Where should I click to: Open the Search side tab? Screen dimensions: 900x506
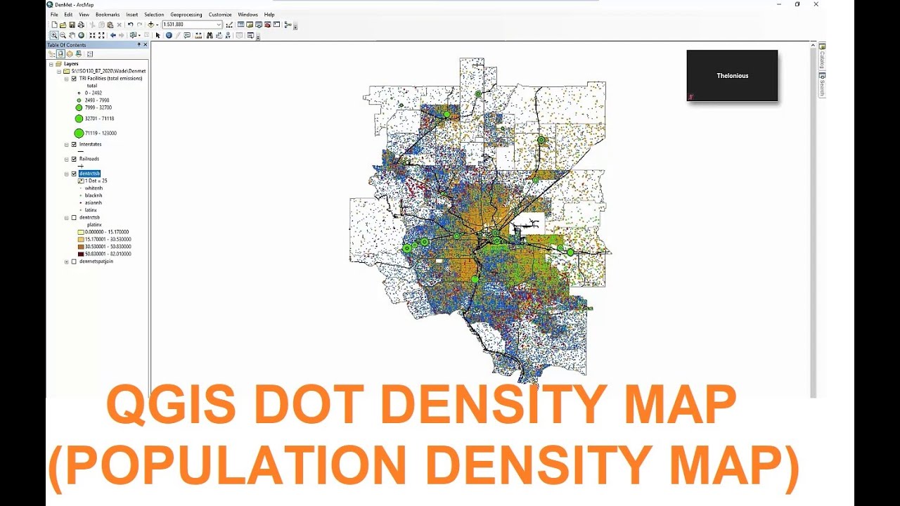point(821,84)
